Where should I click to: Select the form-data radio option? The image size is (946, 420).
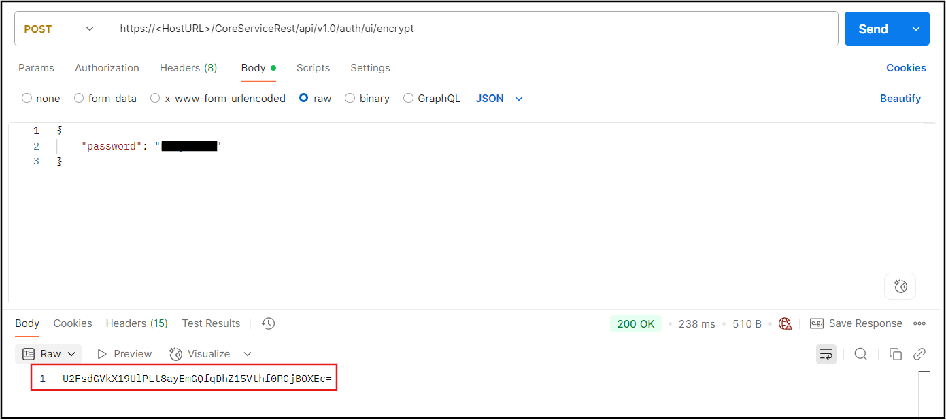click(x=79, y=99)
